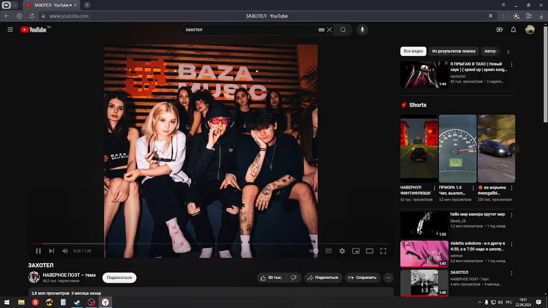548x308 pixels.
Task: Bookmark this page in the address bar
Action: 491,16
